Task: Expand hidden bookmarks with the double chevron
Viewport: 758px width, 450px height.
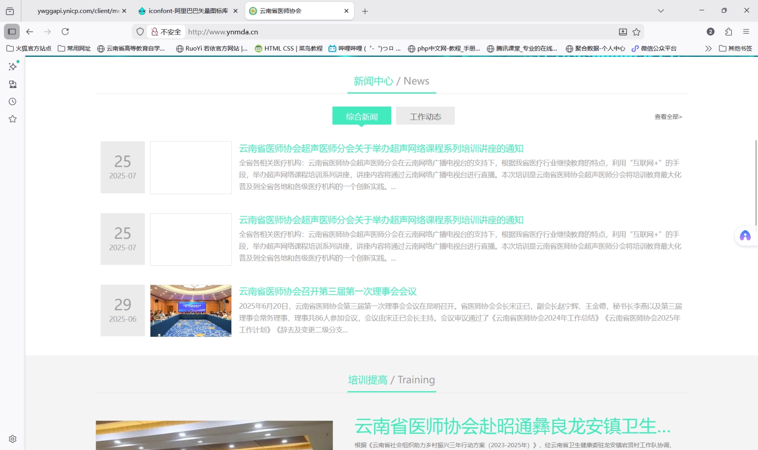Action: [708, 48]
